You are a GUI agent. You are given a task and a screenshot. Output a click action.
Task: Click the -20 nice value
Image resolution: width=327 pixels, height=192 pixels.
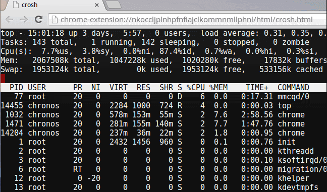[94, 178]
